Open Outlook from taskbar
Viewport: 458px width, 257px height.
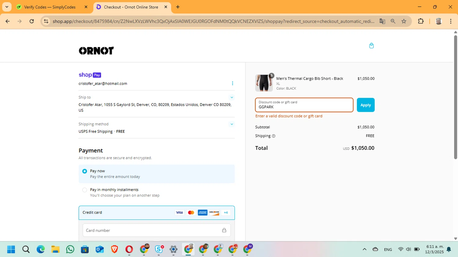100,249
